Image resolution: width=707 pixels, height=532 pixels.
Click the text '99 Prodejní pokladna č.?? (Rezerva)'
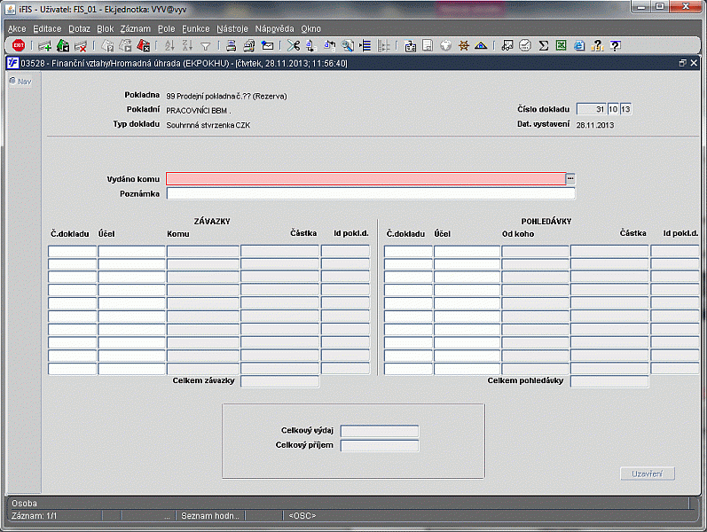[226, 96]
